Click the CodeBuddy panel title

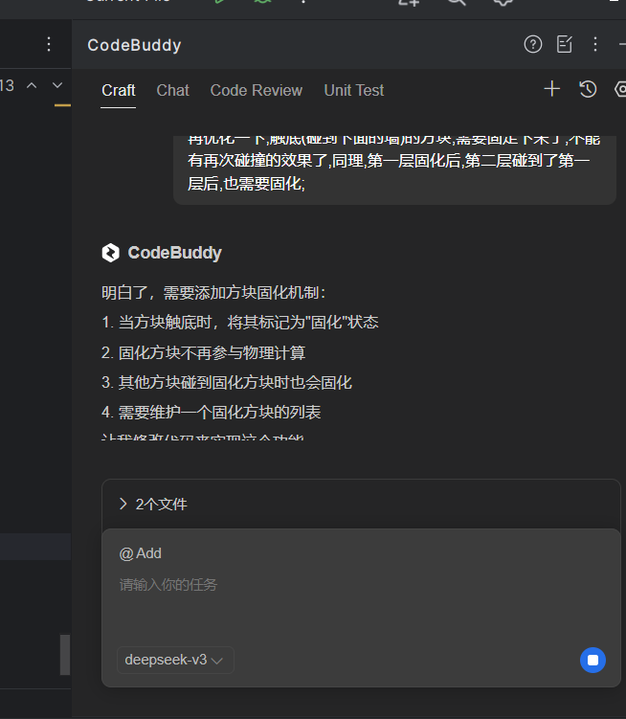[134, 45]
